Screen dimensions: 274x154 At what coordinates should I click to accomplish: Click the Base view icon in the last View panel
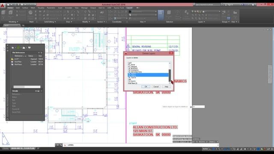pyautogui.click(x=235, y=12)
